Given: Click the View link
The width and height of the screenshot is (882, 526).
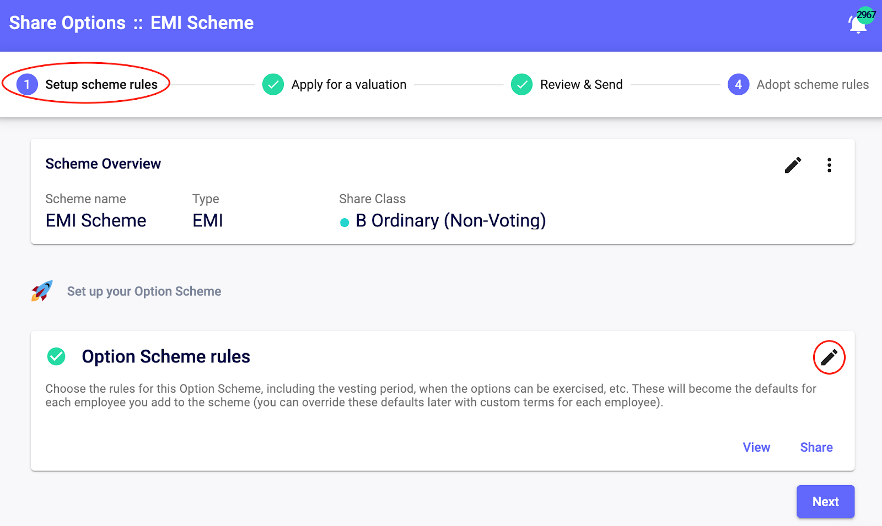Looking at the screenshot, I should (756, 447).
